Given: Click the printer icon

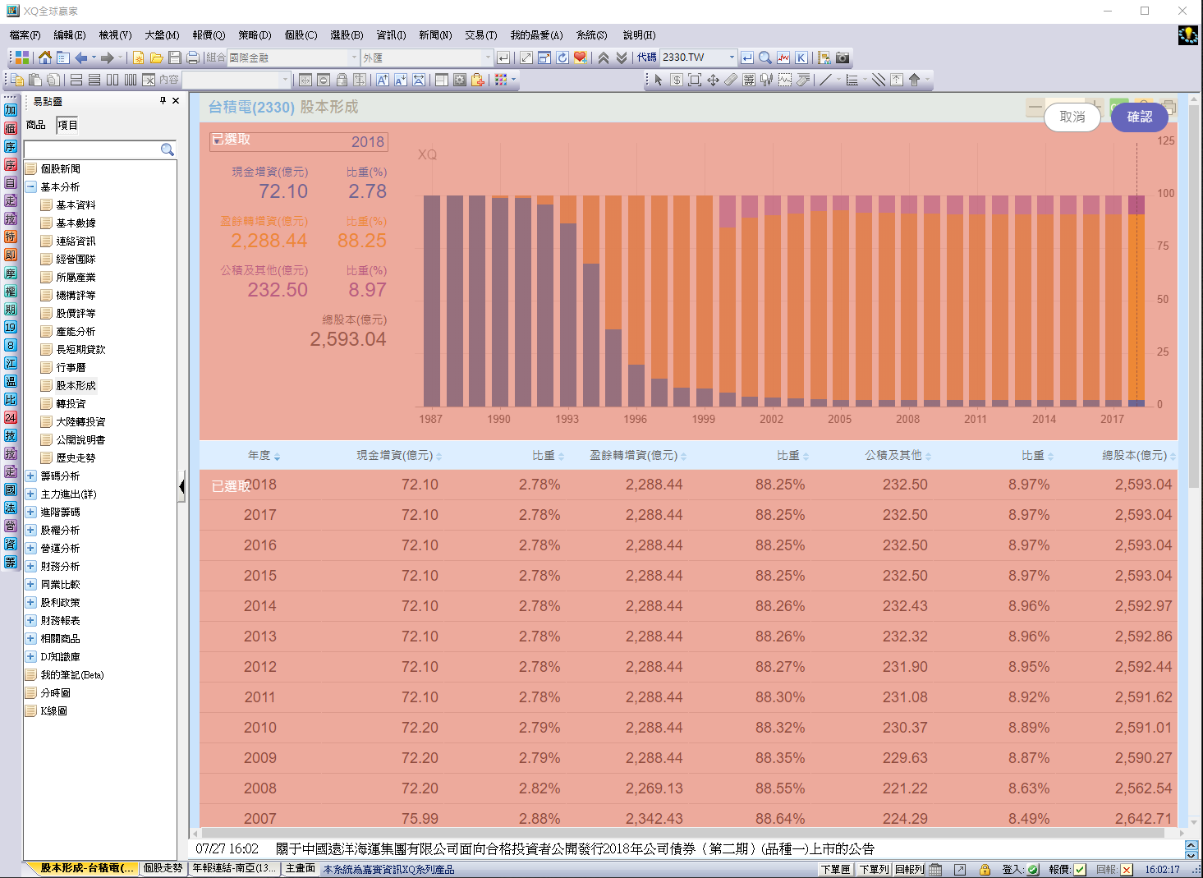Looking at the screenshot, I should (192, 57).
